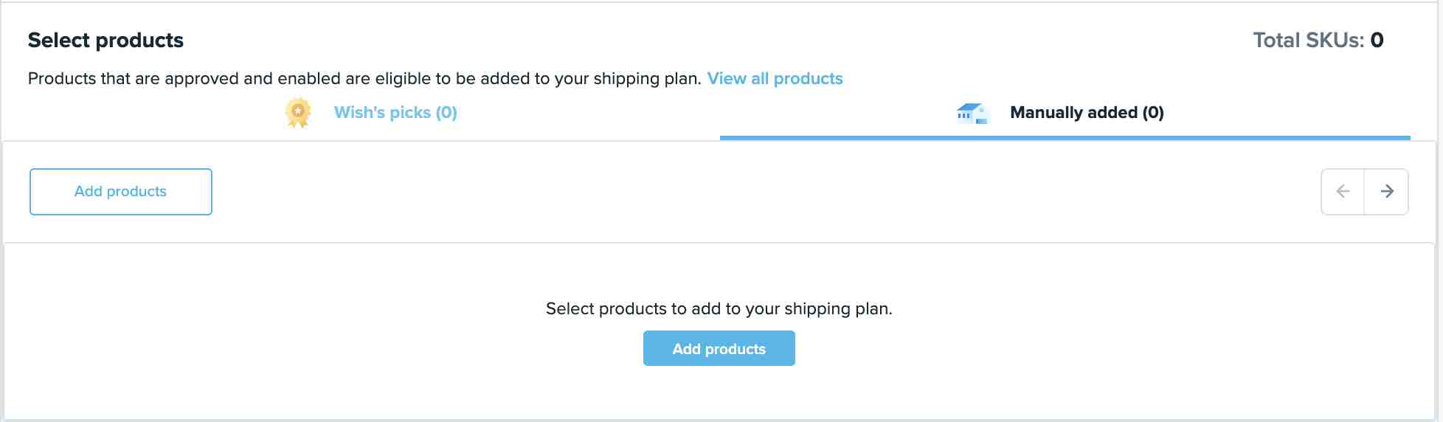Click the Select products heading
The image size is (1443, 422).
pos(105,41)
